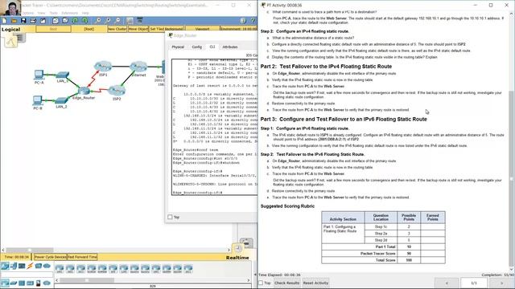Switch to the CLI tab of Edge_Router
The width and height of the screenshot is (515, 289).
click(212, 47)
